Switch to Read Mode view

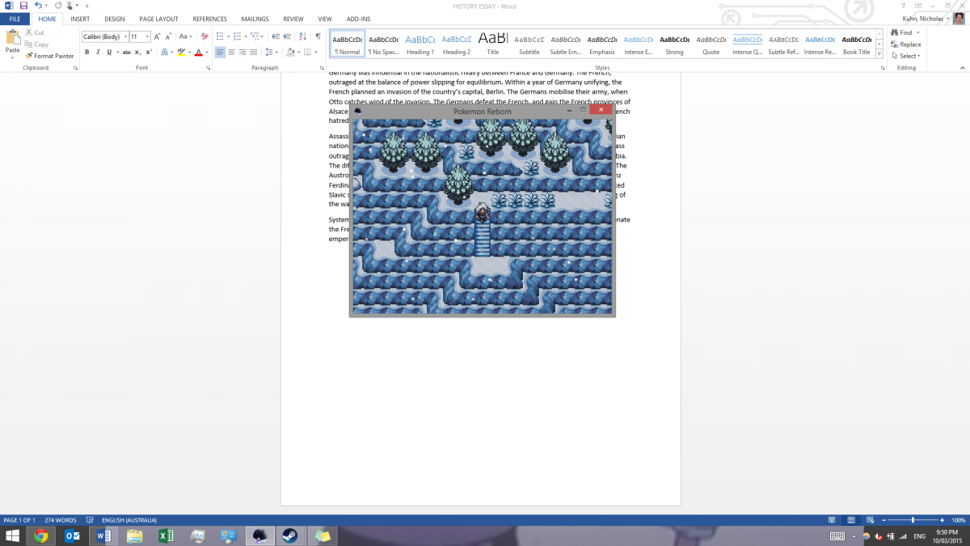click(832, 519)
